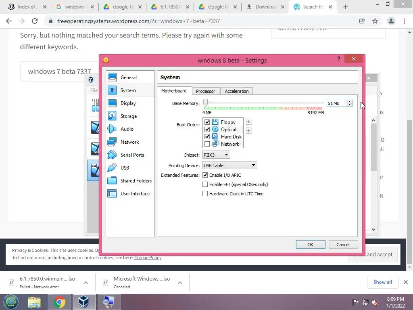Increase Base Memory with spinner

click(x=350, y=101)
